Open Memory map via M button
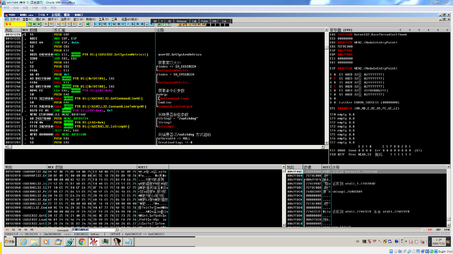 click(105, 24)
